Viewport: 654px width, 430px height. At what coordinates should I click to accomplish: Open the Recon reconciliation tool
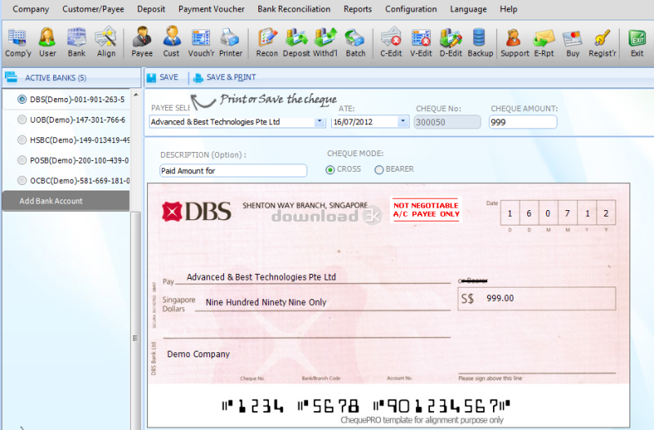pyautogui.click(x=267, y=42)
